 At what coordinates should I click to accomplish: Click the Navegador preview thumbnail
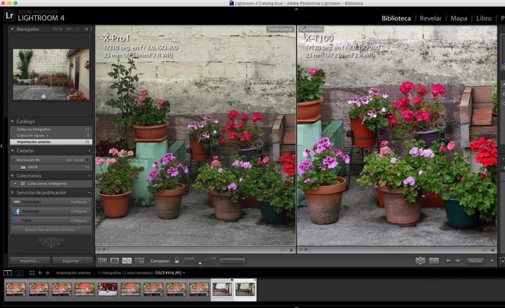51,74
